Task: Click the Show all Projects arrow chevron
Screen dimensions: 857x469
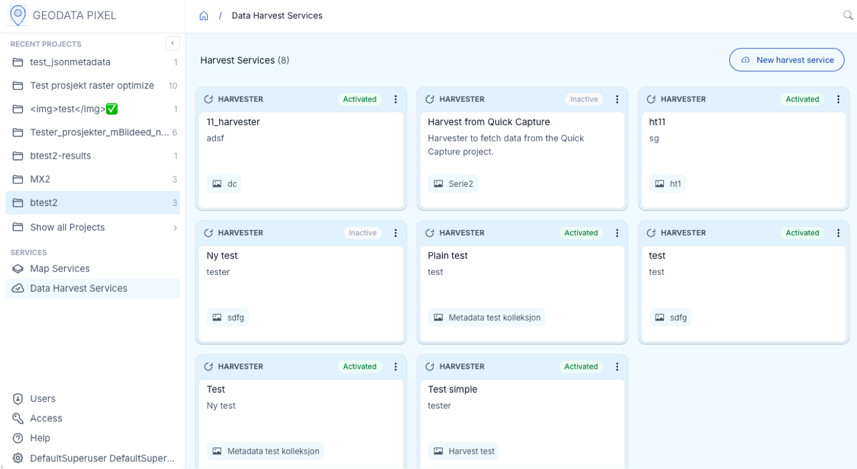Action: click(x=175, y=228)
